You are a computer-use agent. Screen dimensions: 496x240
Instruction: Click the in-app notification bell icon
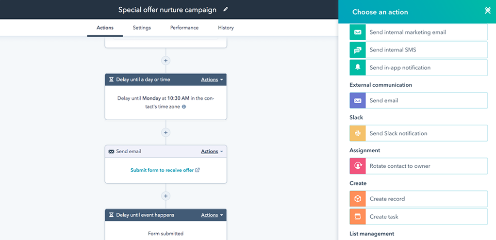click(358, 68)
